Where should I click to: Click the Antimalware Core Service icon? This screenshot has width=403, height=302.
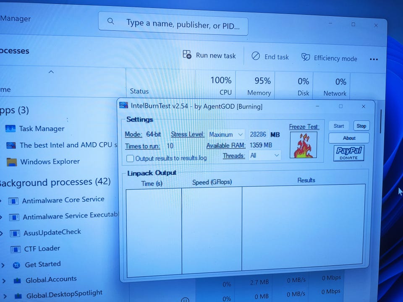tap(13, 201)
